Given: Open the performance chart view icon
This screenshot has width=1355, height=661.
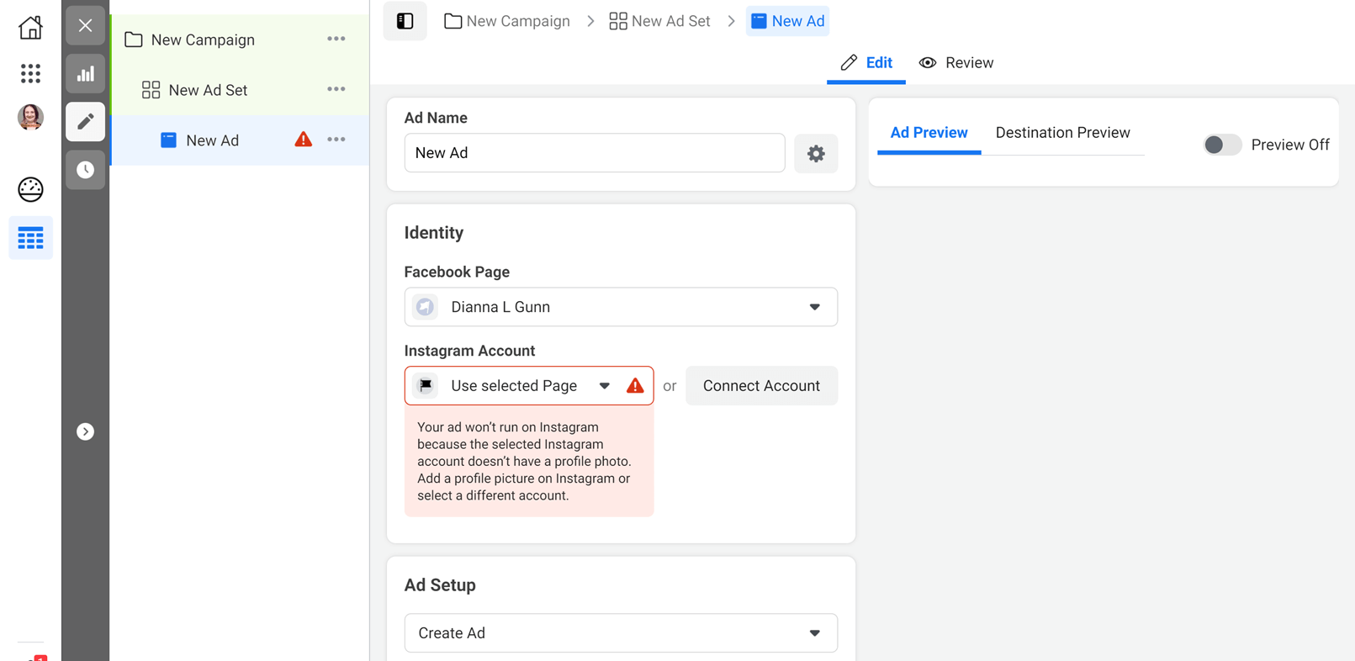Looking at the screenshot, I should coord(85,74).
